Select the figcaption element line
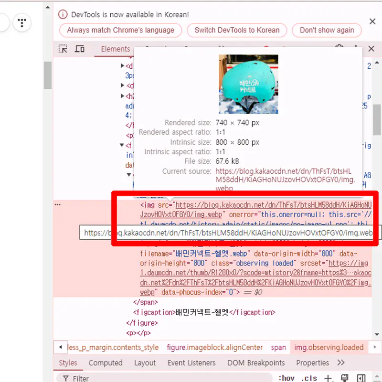This screenshot has width=382, height=382. point(204,312)
